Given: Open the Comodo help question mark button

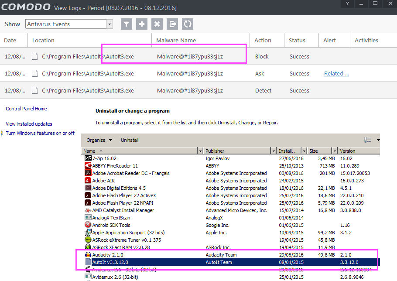Looking at the screenshot, I should [x=347, y=3].
